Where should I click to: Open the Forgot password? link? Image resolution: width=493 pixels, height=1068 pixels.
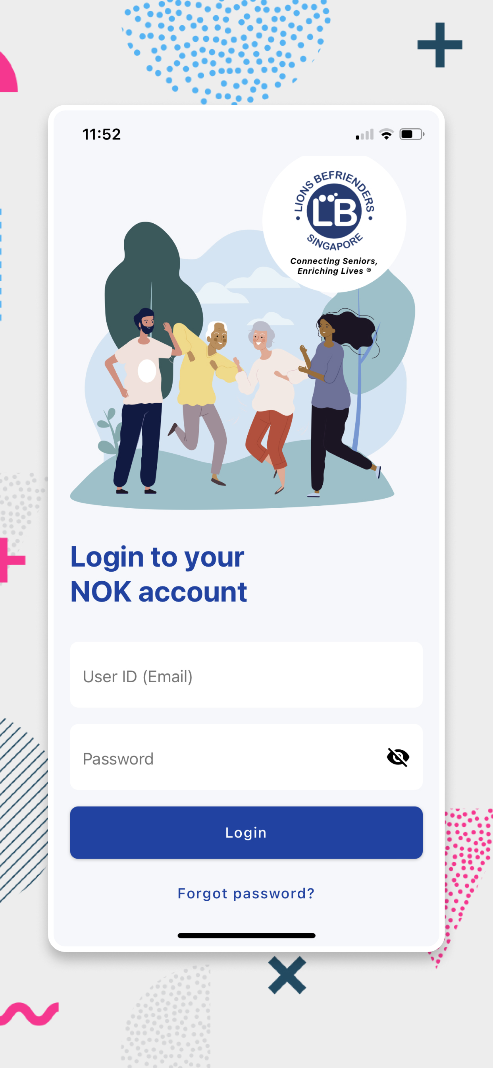tap(246, 893)
